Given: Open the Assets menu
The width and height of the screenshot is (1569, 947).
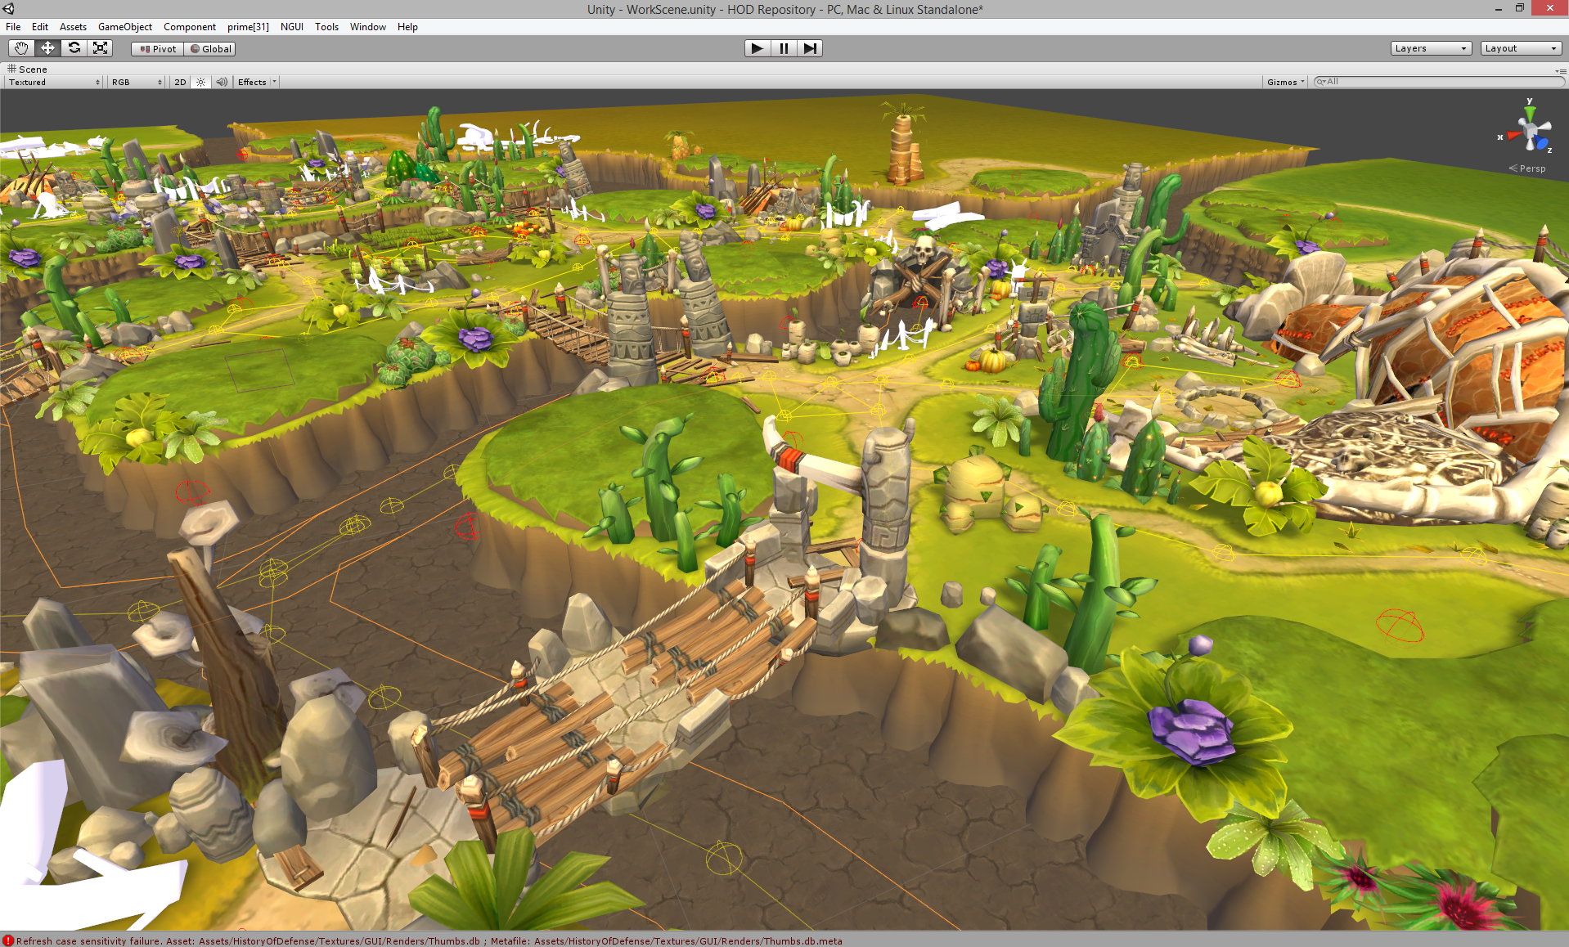Looking at the screenshot, I should tap(73, 27).
